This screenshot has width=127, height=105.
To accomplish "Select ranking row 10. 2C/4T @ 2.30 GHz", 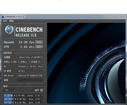I will (x=22, y=99).
